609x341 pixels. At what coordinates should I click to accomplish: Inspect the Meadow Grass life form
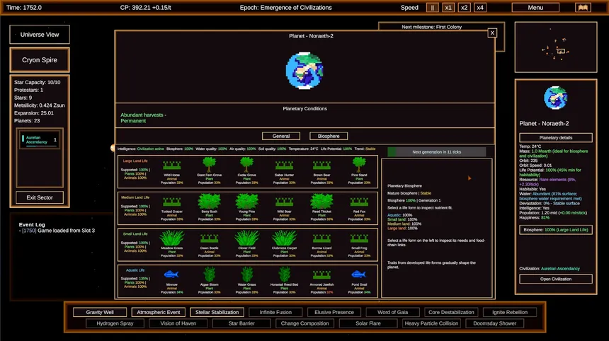pos(171,238)
